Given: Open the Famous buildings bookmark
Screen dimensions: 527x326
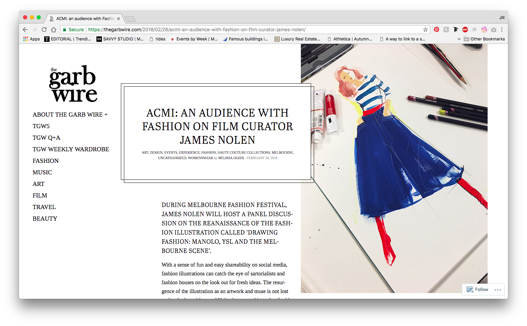Looking at the screenshot, I should coord(245,39).
